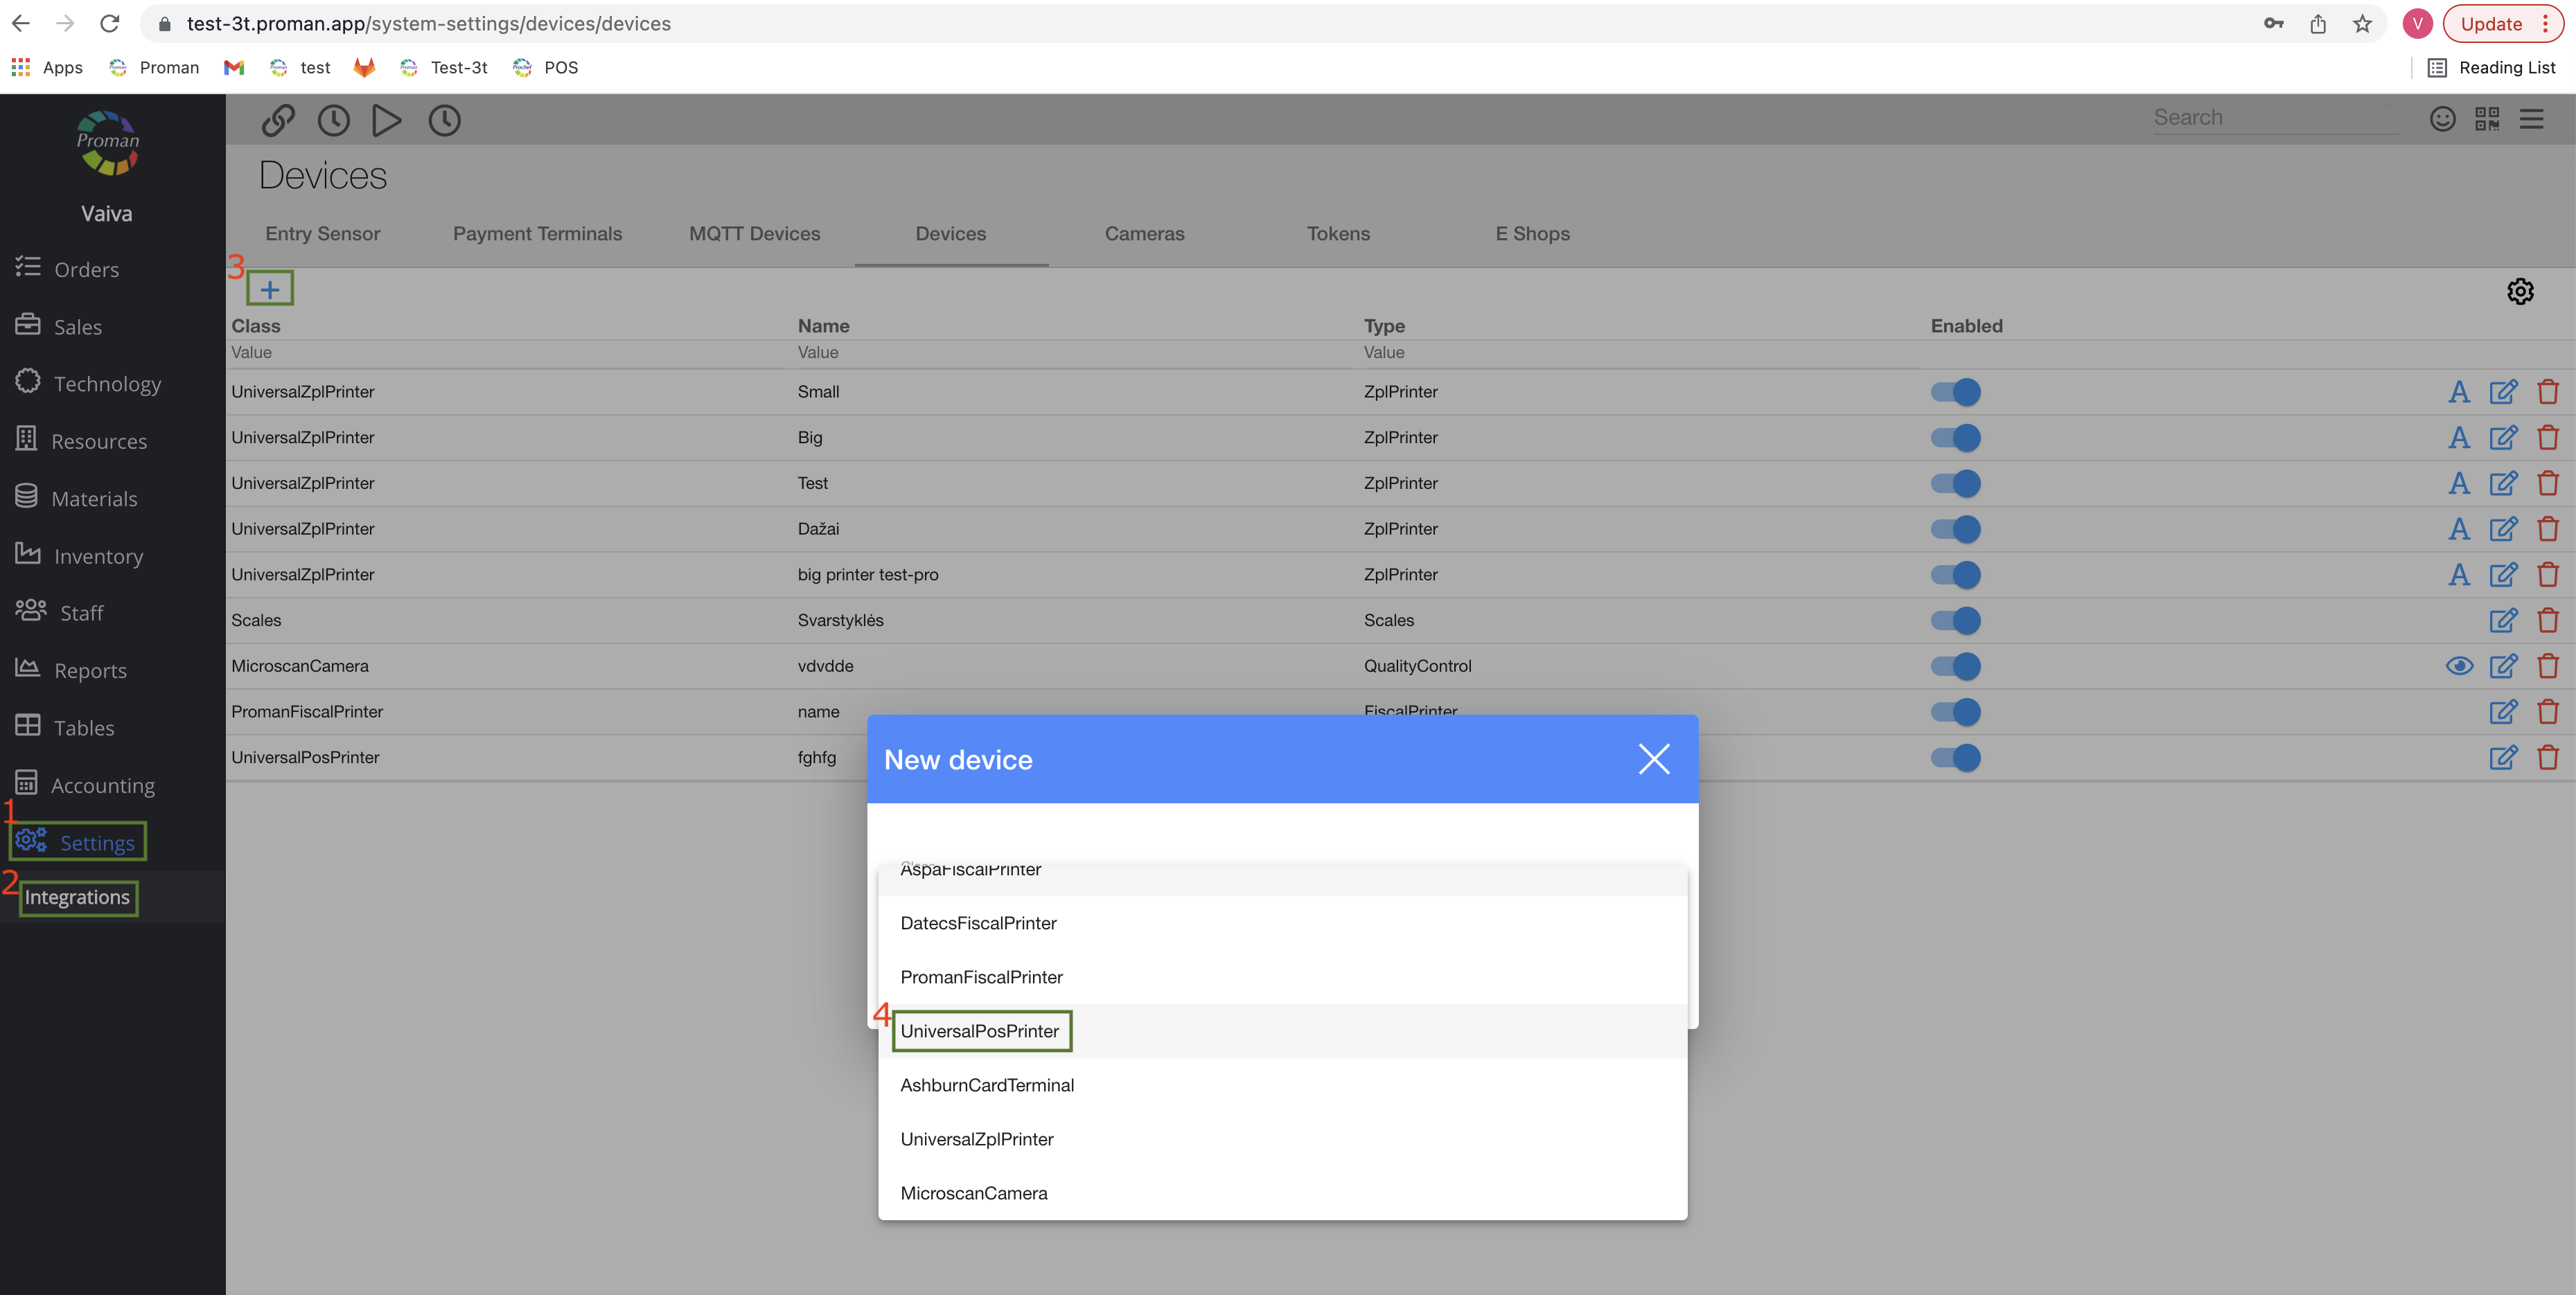Screen dimensions: 2576x1295
Task: Select UniversalPosPrinter from dropdown list
Action: pyautogui.click(x=979, y=1031)
